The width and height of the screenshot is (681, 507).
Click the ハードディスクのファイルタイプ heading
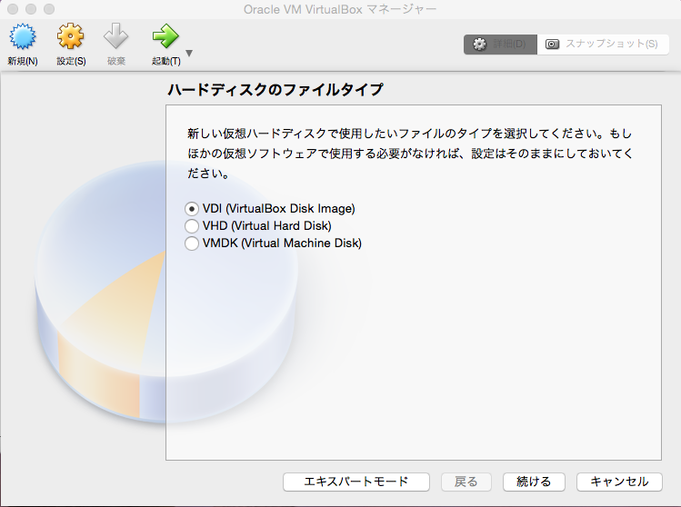275,90
